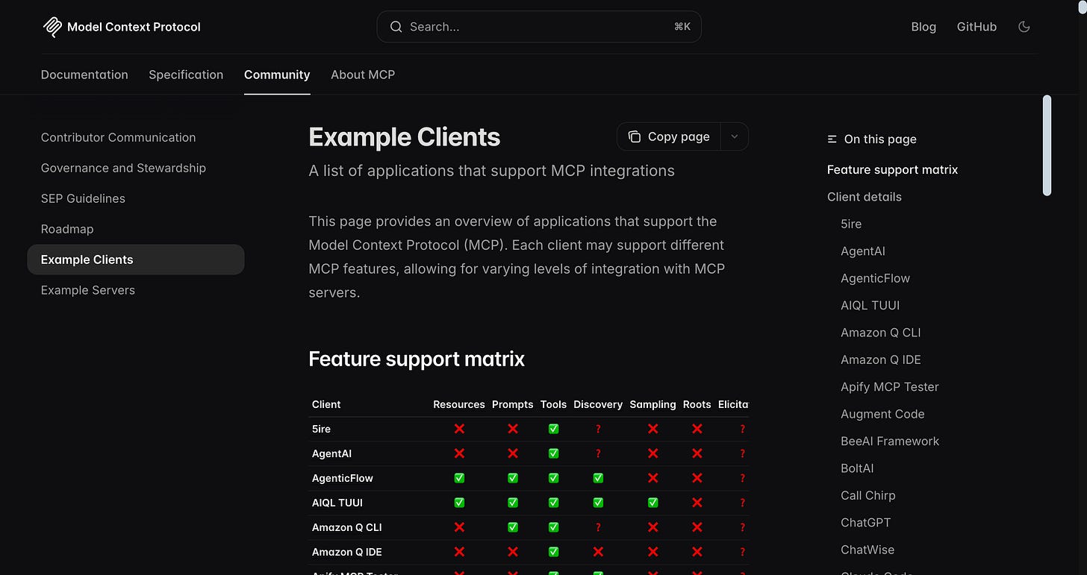Click Amazon Q CLI name in table
1087x575 pixels.
pos(347,527)
